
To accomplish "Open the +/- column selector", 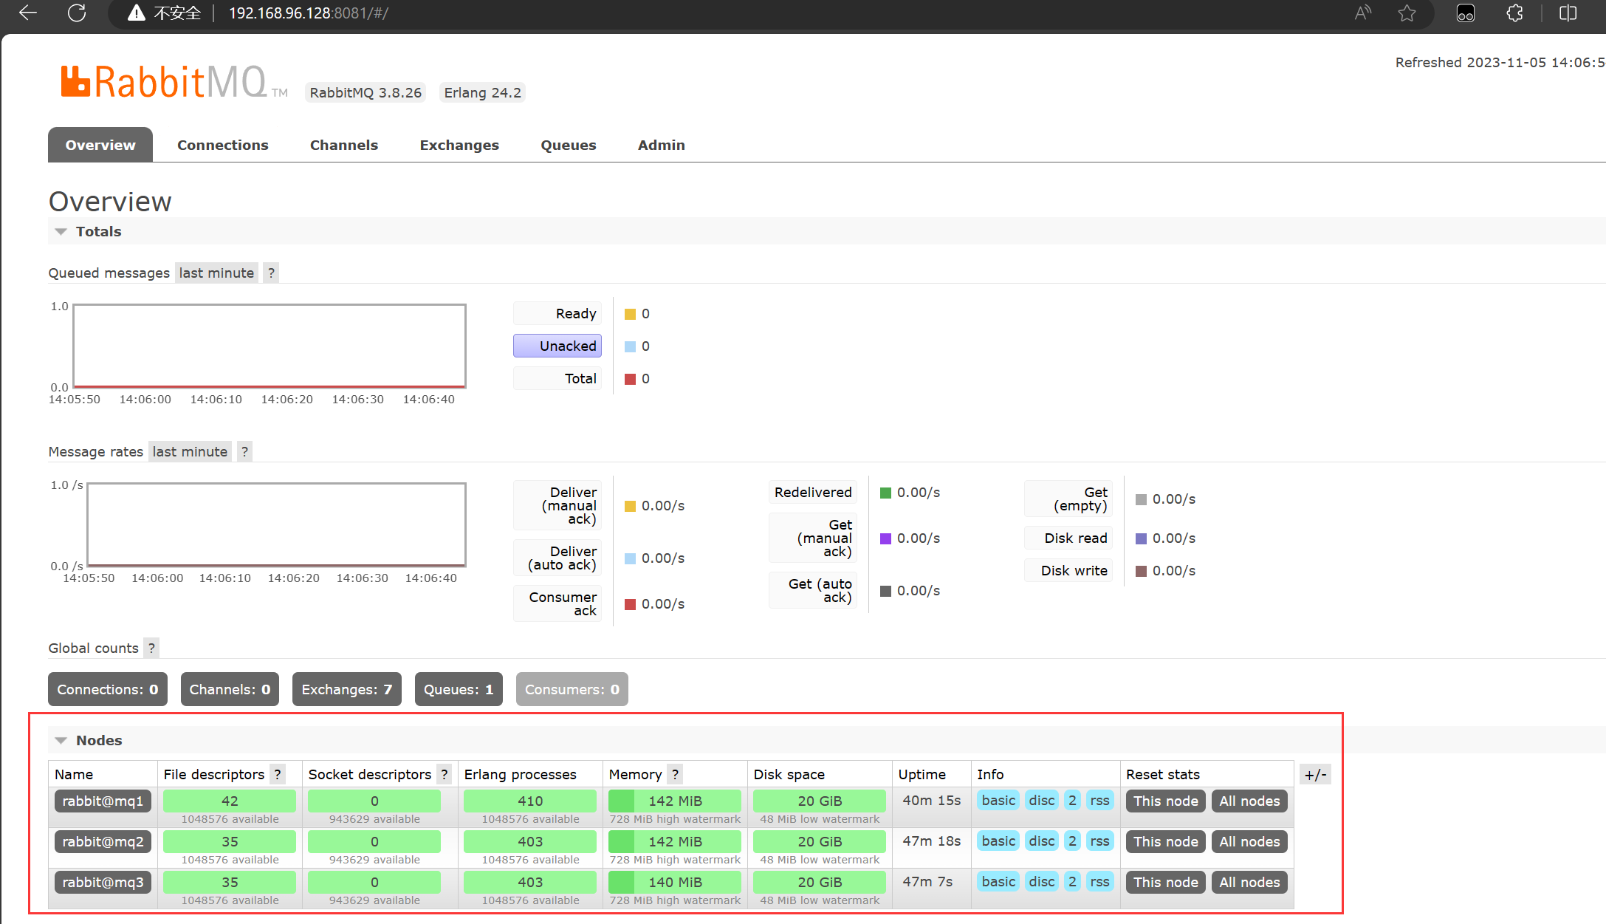I will click(1315, 774).
